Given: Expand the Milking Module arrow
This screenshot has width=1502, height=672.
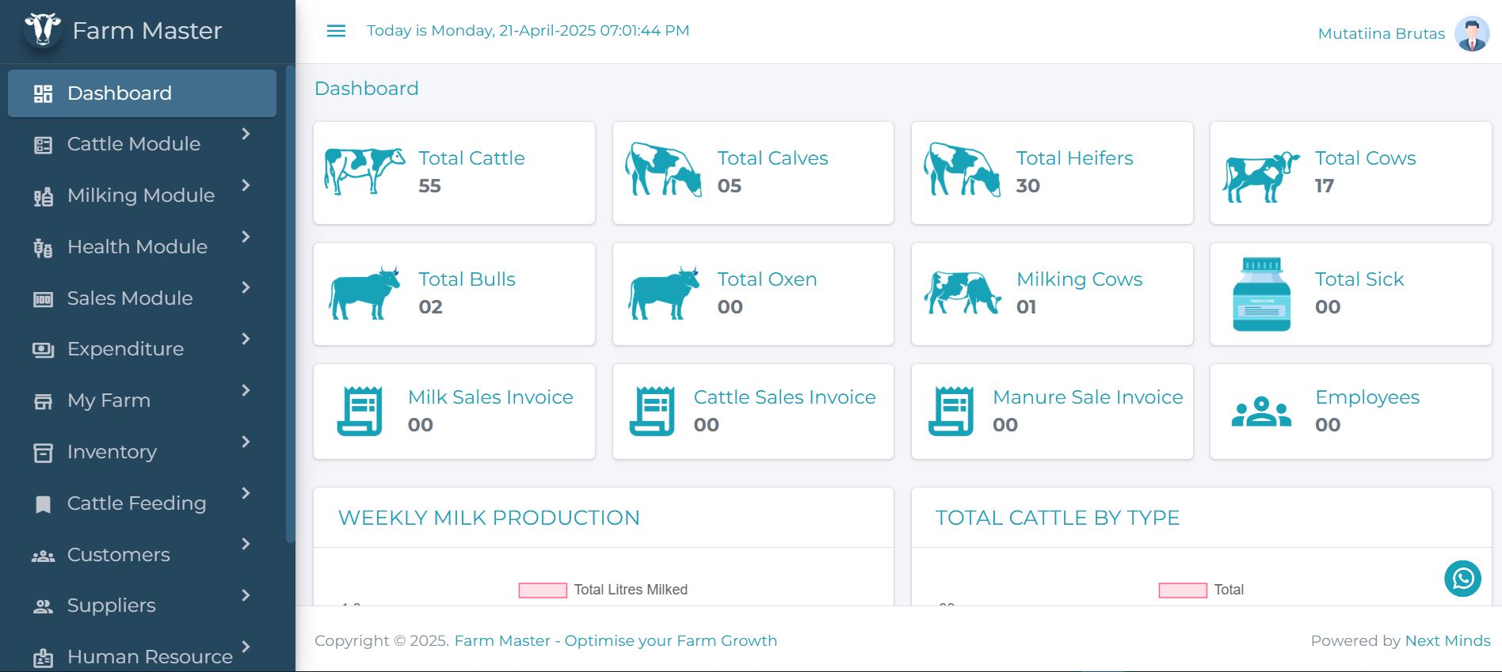Looking at the screenshot, I should [246, 185].
